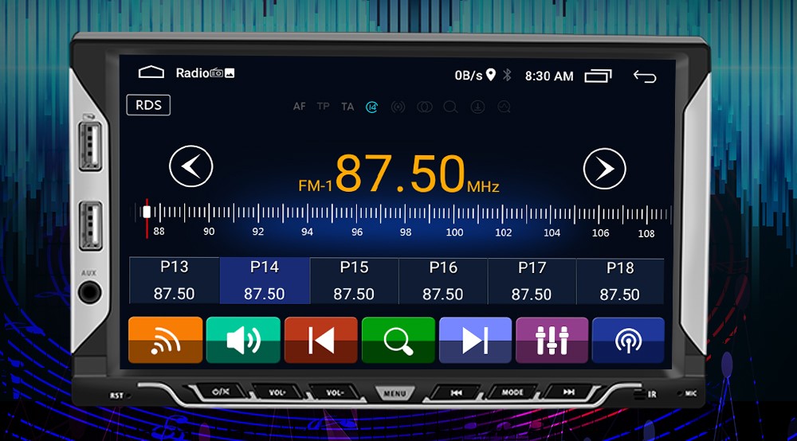Push the physical previous track button
This screenshot has width=797, height=441.
(x=457, y=392)
